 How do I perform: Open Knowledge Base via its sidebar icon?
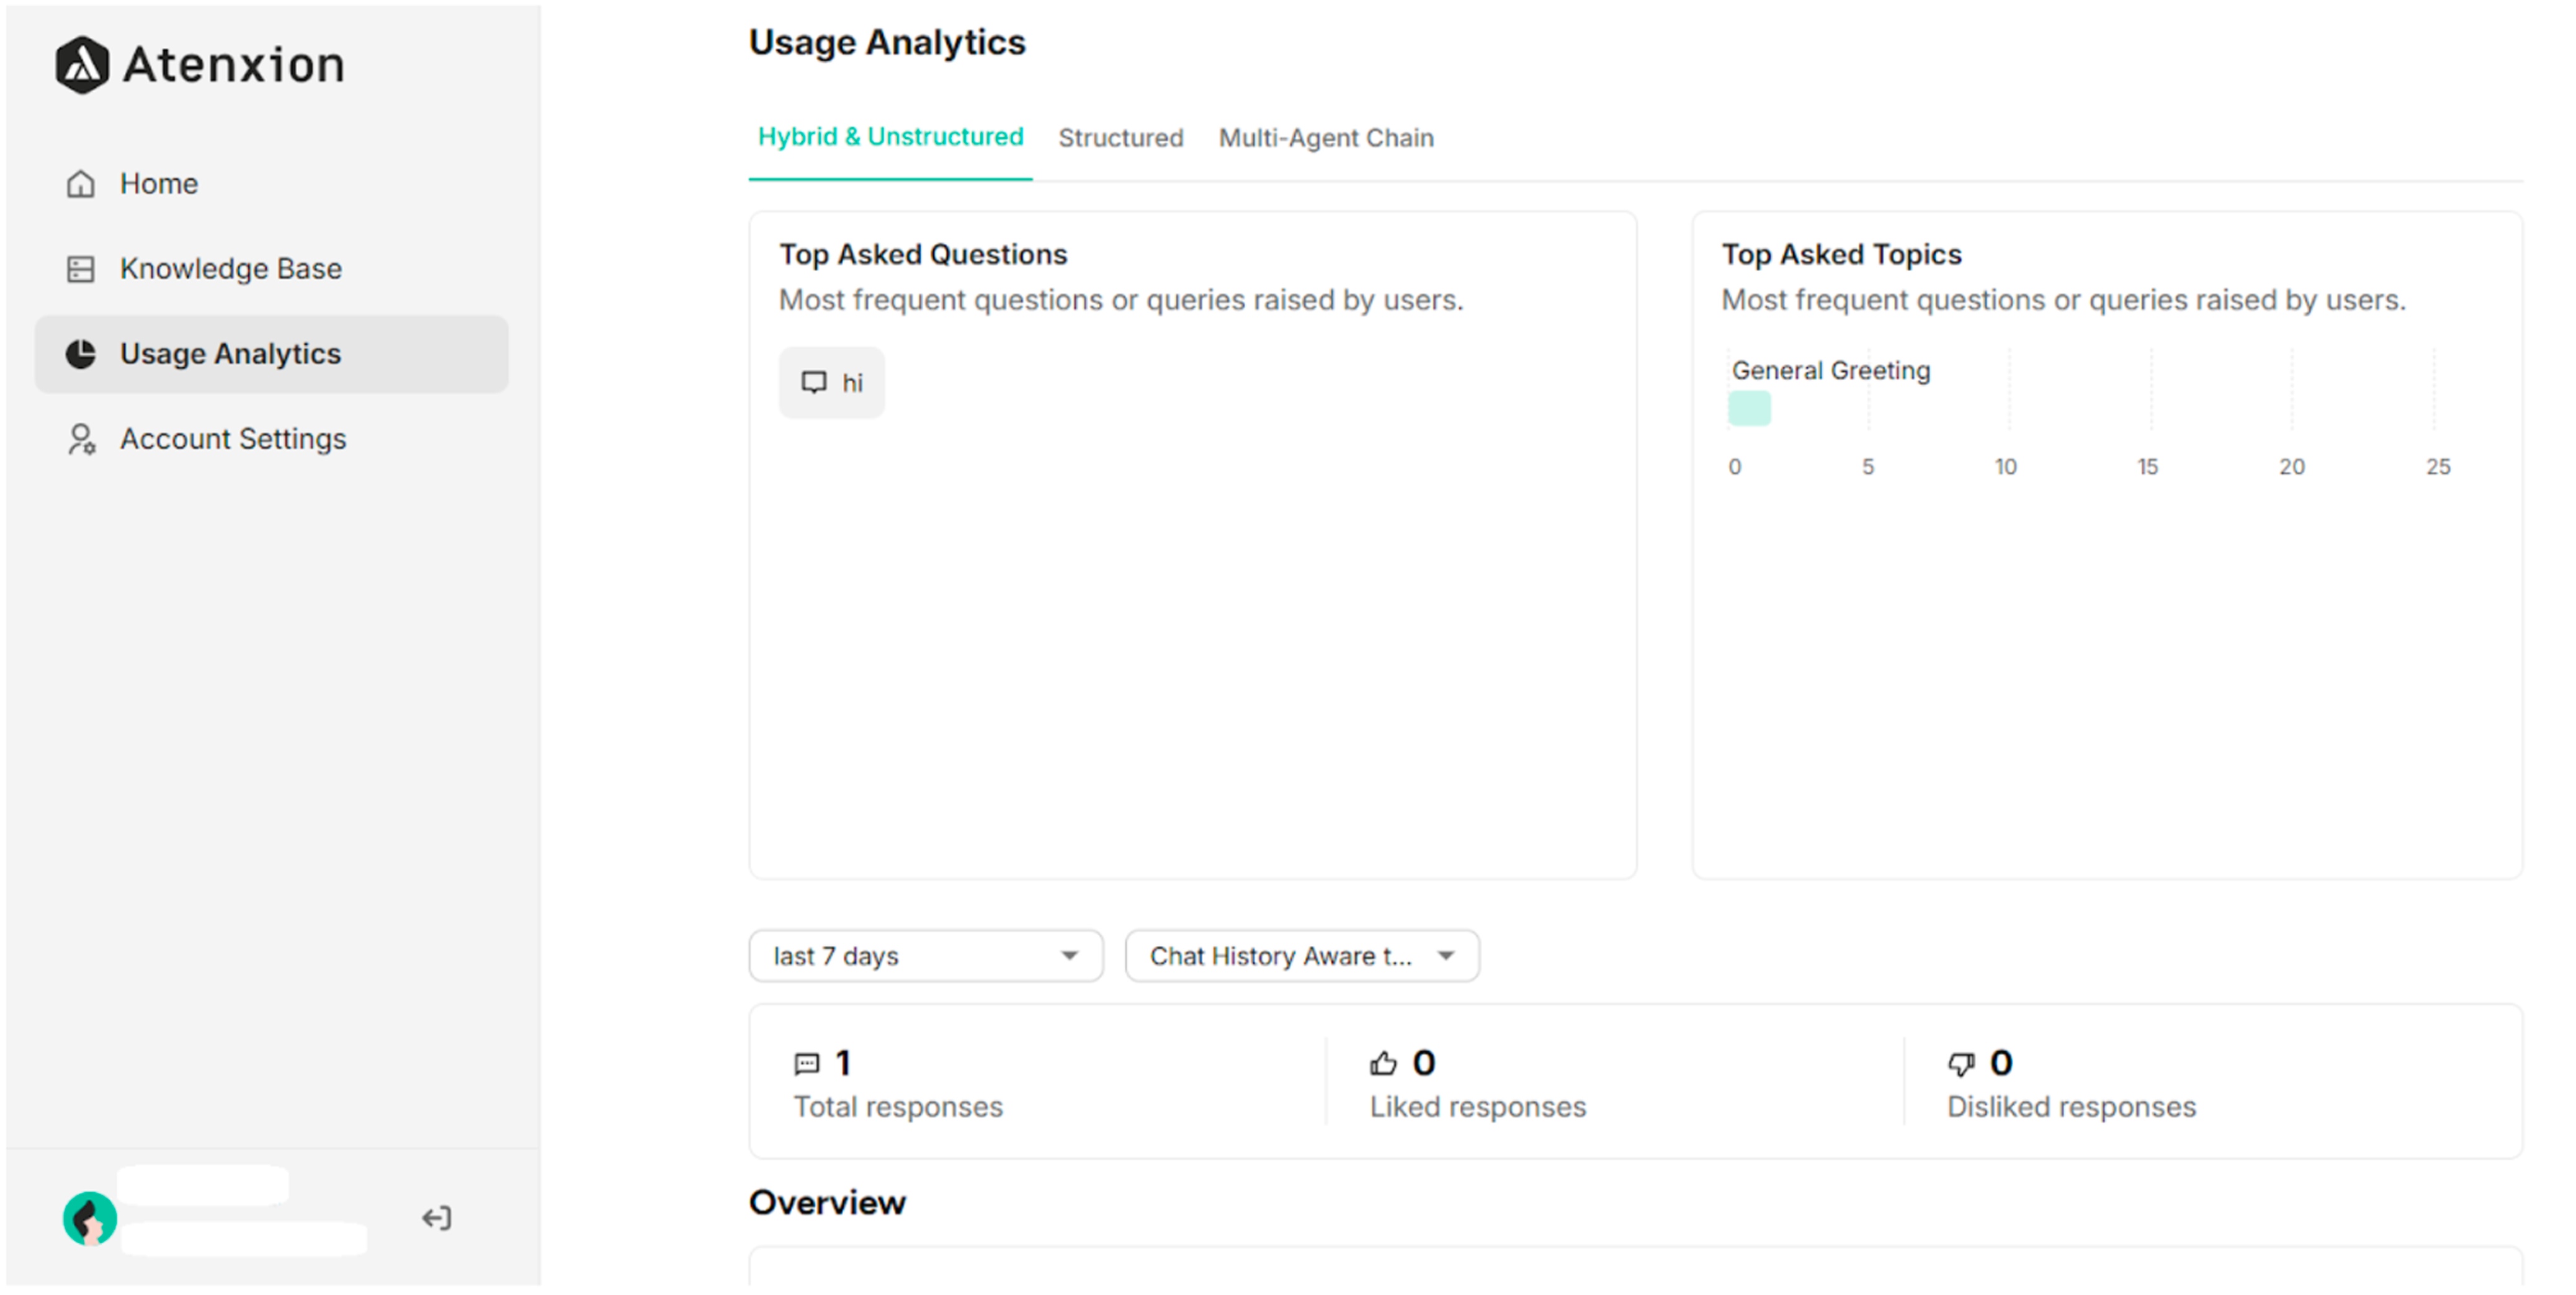[x=81, y=268]
